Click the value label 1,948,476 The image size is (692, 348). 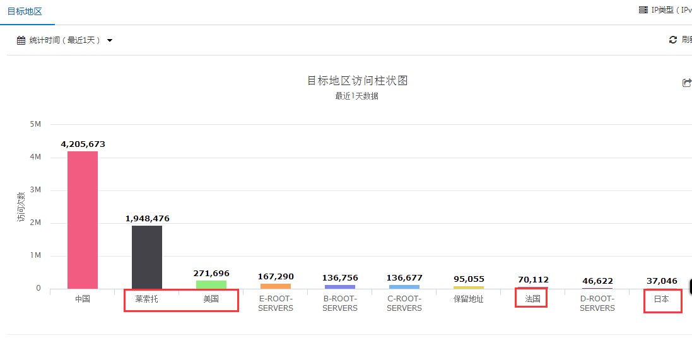(148, 219)
